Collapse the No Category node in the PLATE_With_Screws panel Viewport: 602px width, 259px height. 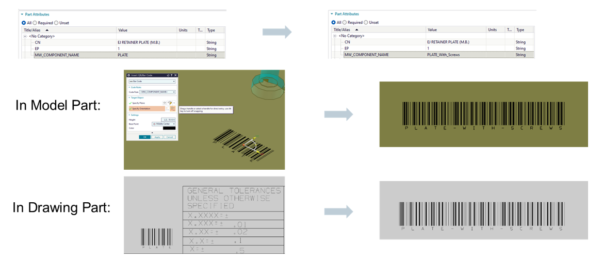(335, 36)
